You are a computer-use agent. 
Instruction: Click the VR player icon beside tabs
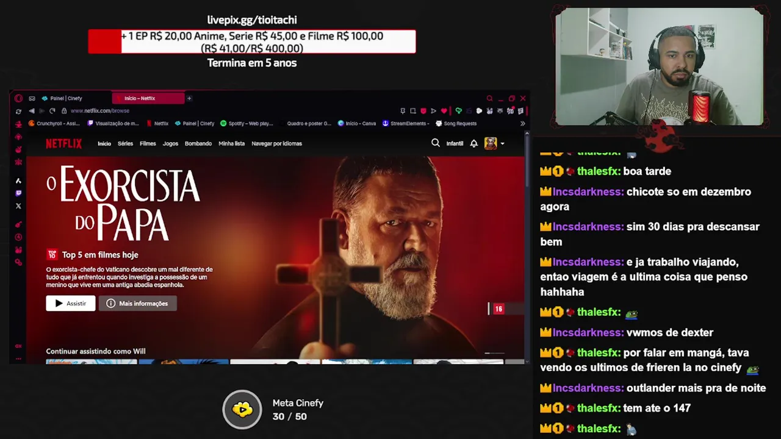[32, 98]
